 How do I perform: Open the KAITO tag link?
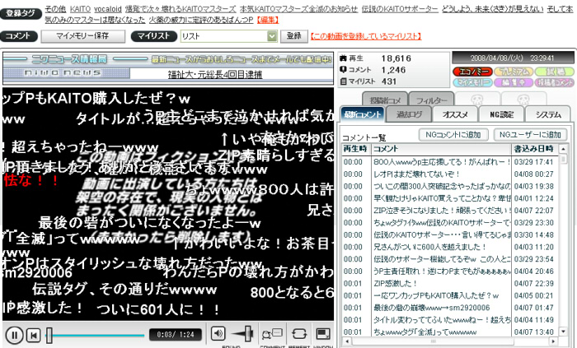pos(80,9)
